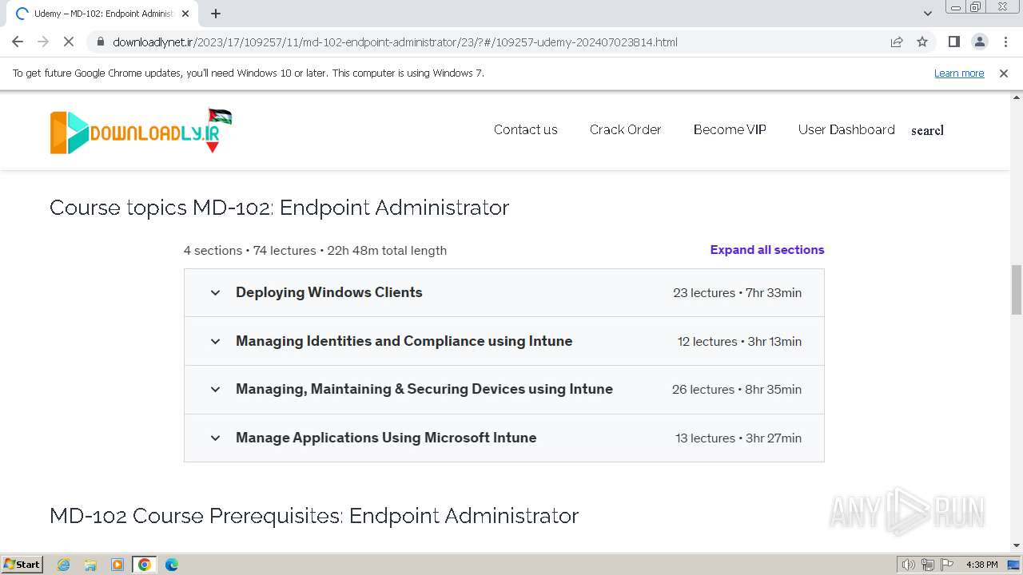Click Managing, Maintaining & Securing Devices title

tap(424, 389)
